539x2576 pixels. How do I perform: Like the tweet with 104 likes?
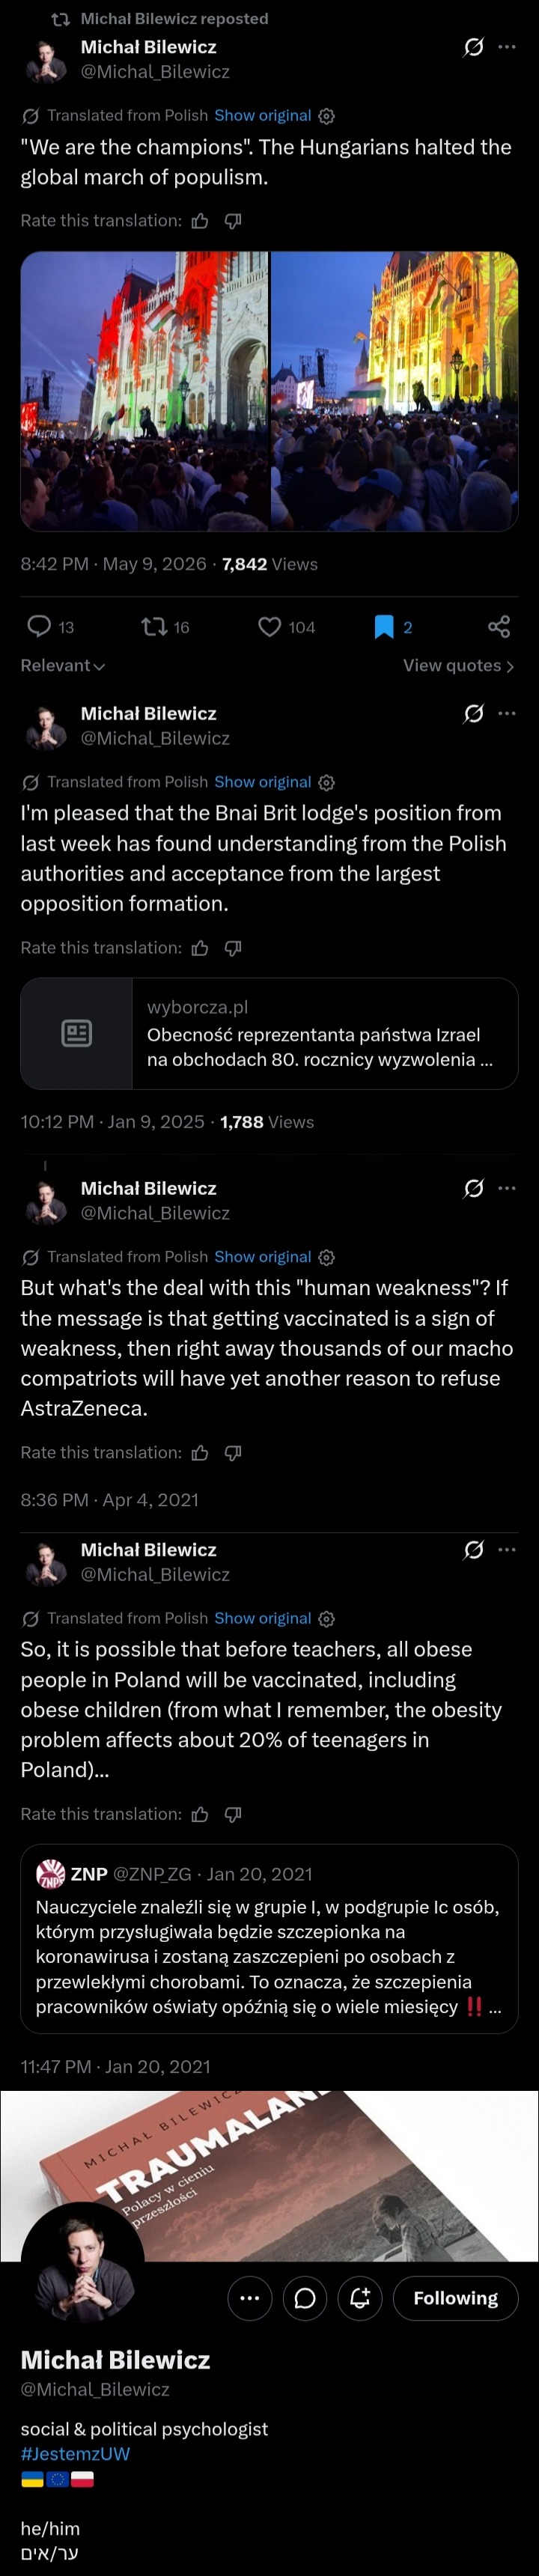tap(269, 626)
